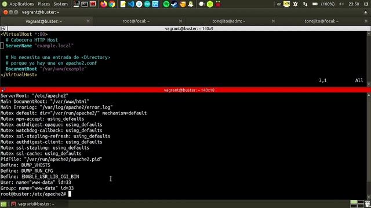Image resolution: width=371 pixels, height=208 pixels.
Task: Click 'Define: DUMP_VHOSTS' output line
Action: pos(26,165)
